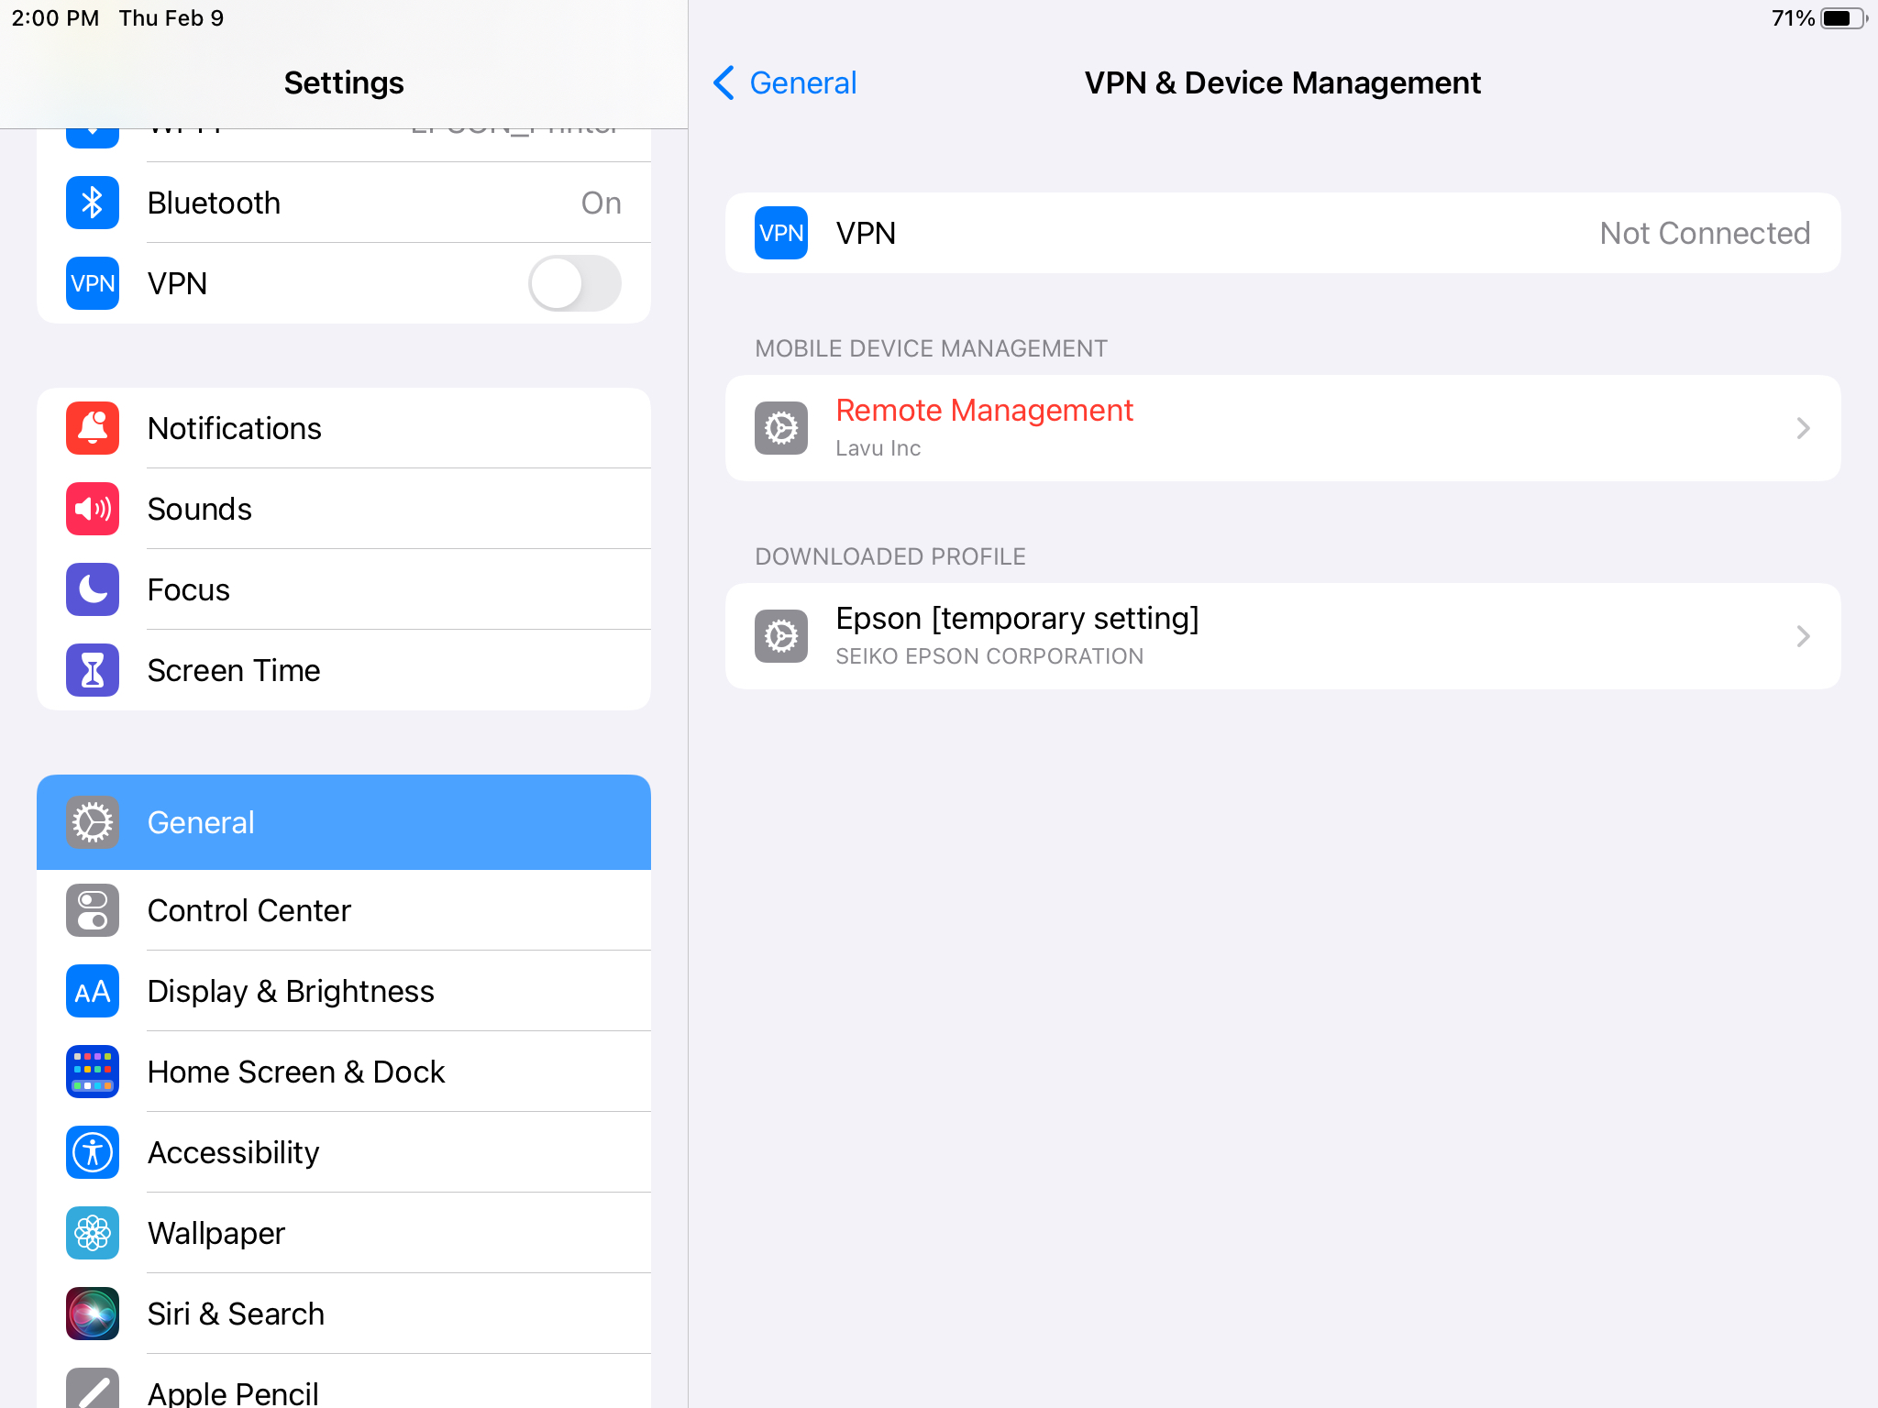Open the Epson [temporary setting] profile chevron

coord(1282,635)
